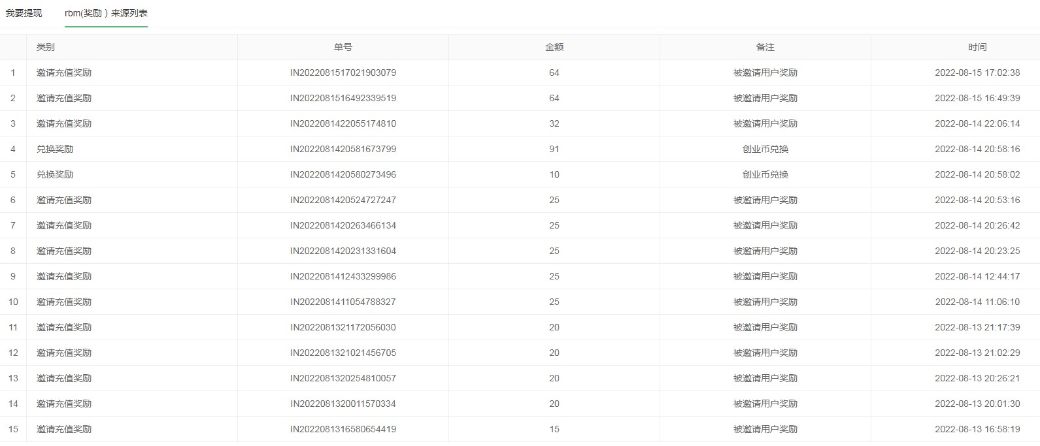1040x446 pixels.
Task: Click 创业币兑换 remark in row 4
Action: [x=765, y=149]
